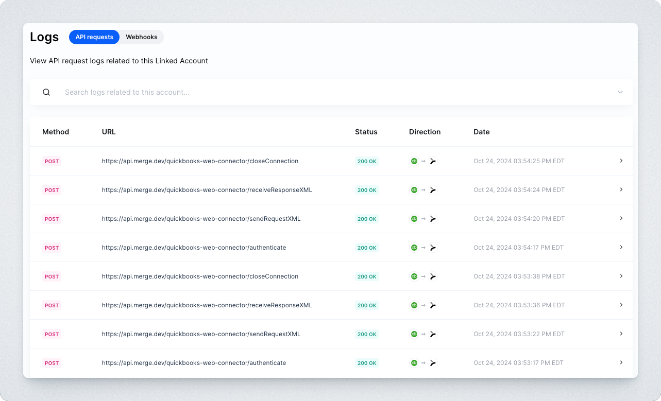
Task: Select the API requests tab
Action: (x=94, y=37)
